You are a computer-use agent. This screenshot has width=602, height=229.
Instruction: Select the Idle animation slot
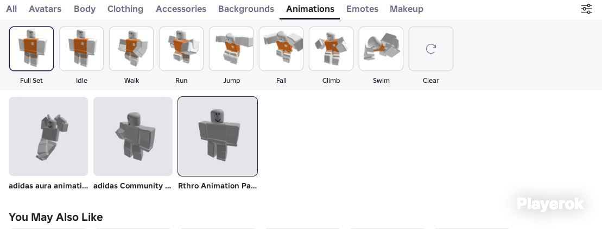point(81,49)
